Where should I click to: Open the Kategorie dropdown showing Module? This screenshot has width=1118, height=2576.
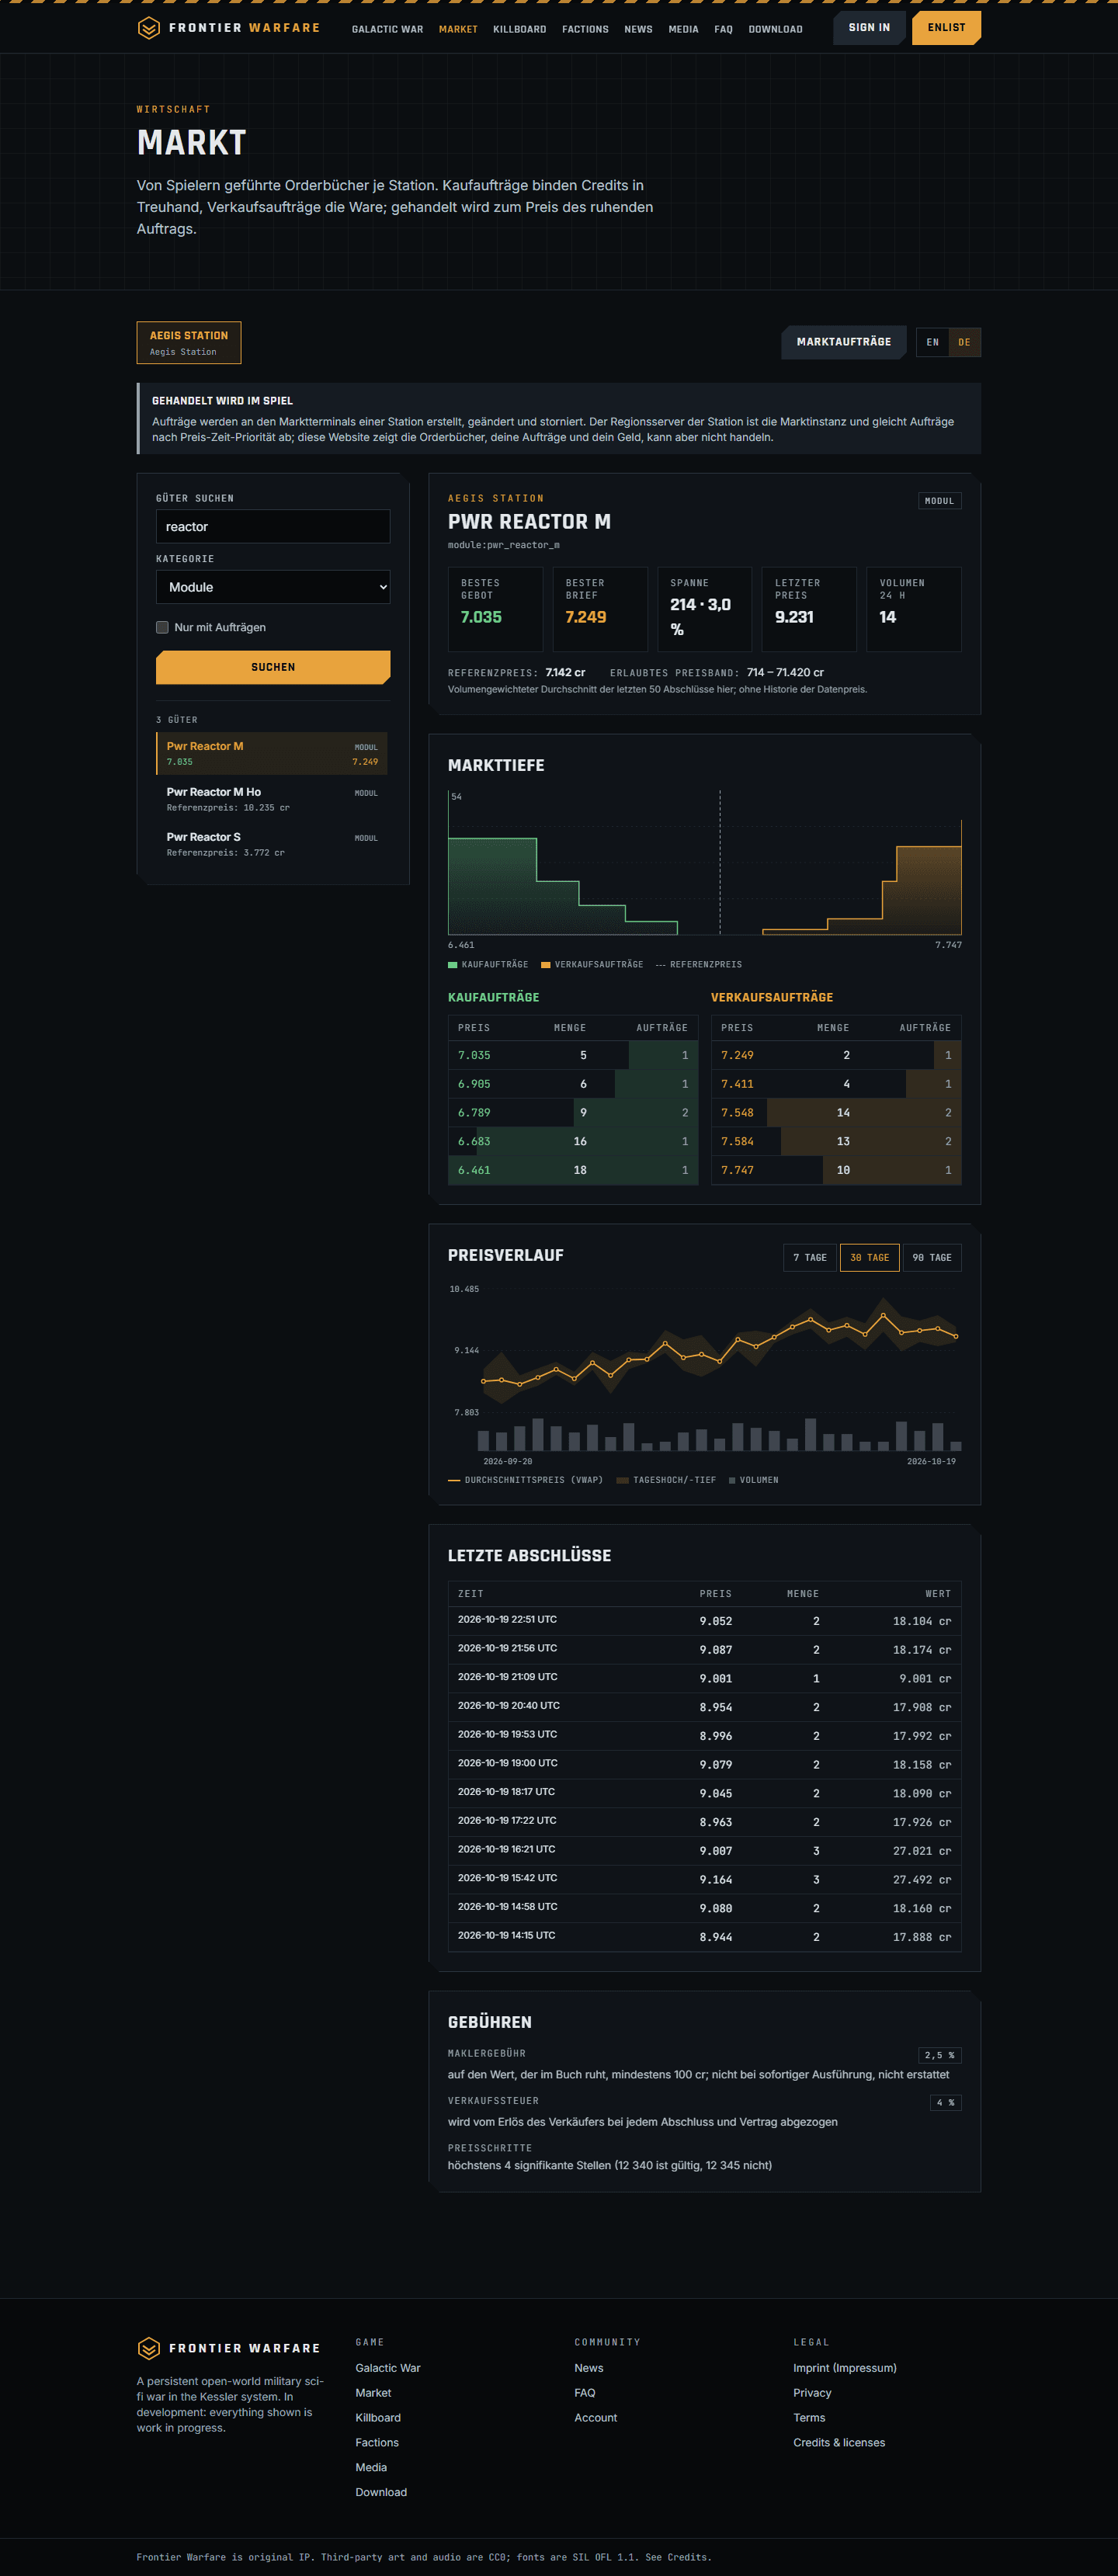pyautogui.click(x=273, y=587)
